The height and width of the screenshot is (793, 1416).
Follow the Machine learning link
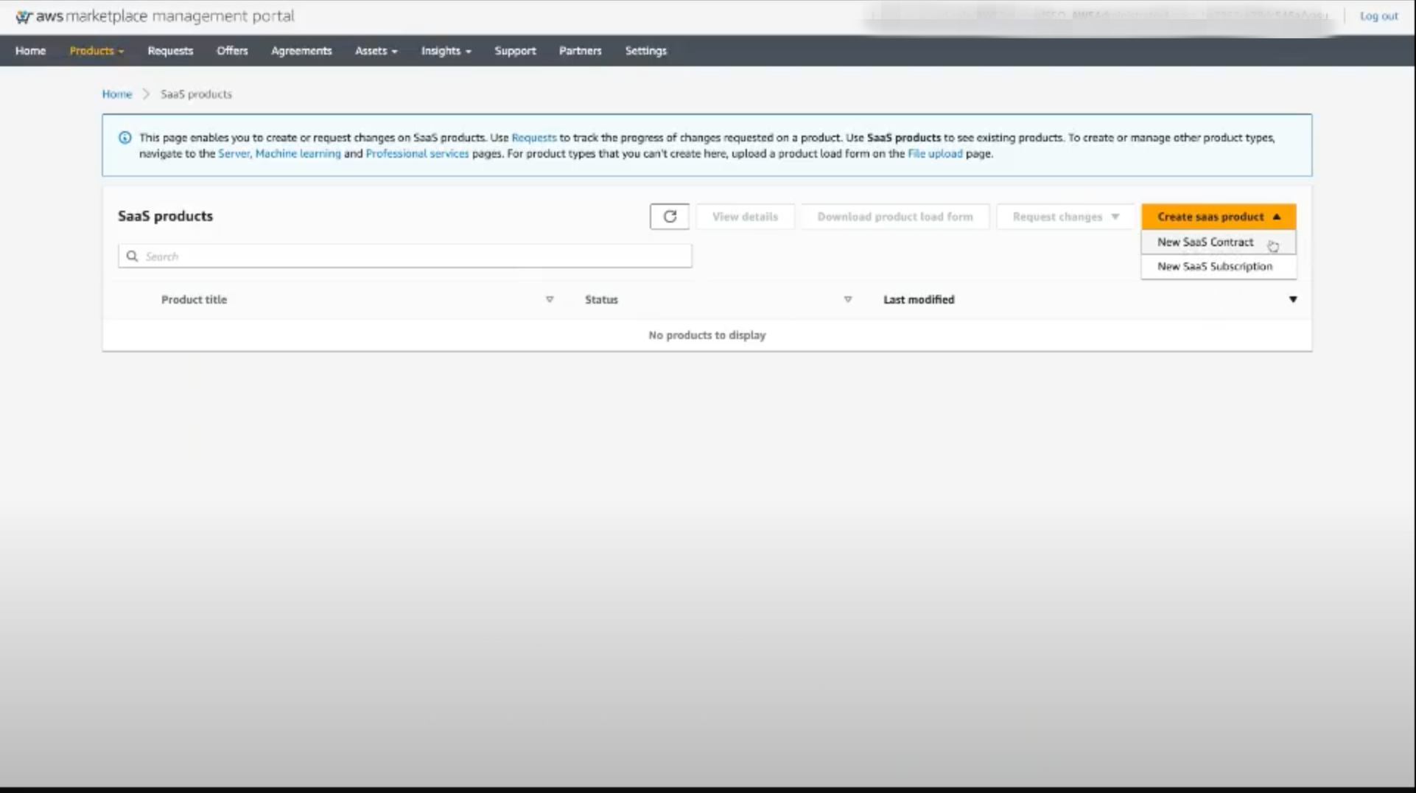(x=298, y=153)
